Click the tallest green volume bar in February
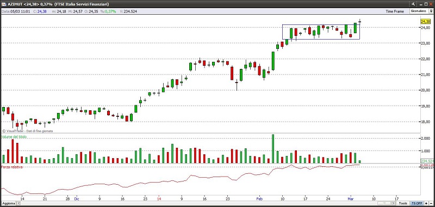 (x=273, y=148)
